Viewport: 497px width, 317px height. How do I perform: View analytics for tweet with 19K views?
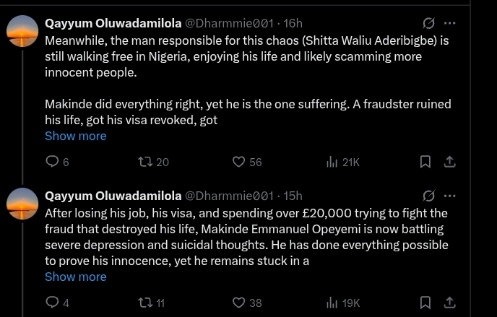pyautogui.click(x=333, y=303)
